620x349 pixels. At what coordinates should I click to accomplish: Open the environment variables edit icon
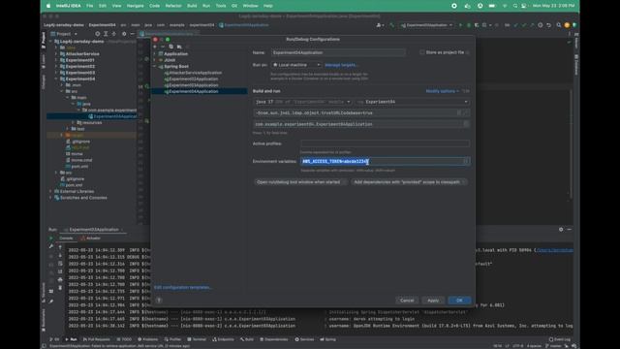[467, 161]
